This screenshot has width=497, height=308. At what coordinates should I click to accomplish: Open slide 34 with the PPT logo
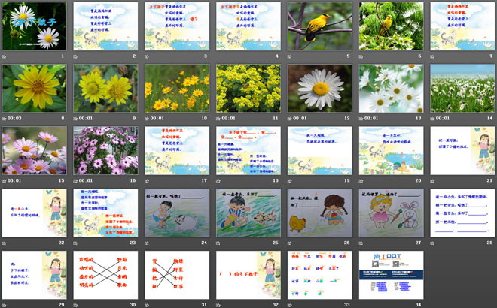point(390,274)
